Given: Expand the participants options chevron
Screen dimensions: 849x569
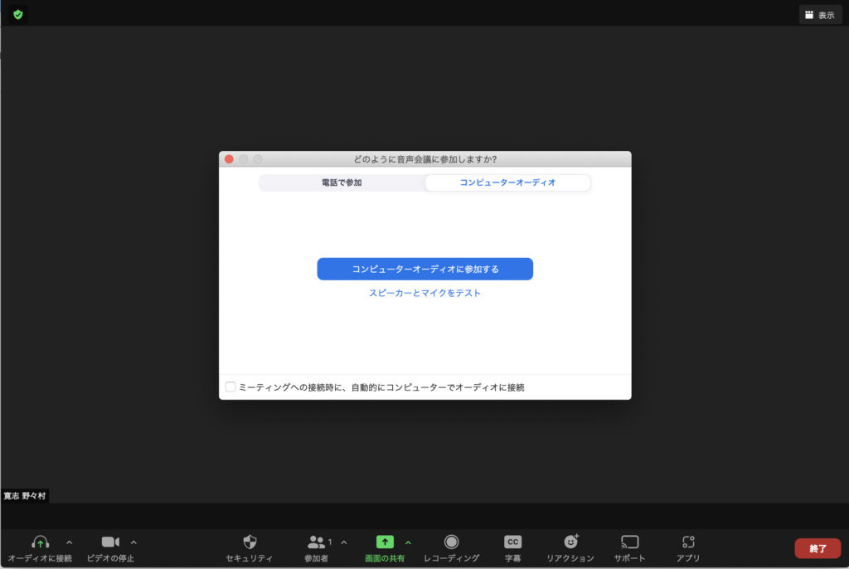Looking at the screenshot, I should (344, 542).
